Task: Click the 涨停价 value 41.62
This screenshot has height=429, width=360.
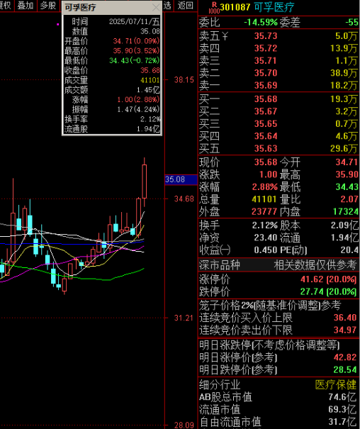Action: [312, 279]
